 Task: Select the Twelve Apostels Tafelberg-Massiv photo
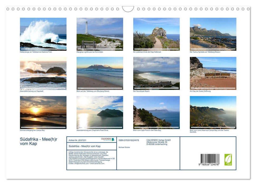click(213, 34)
